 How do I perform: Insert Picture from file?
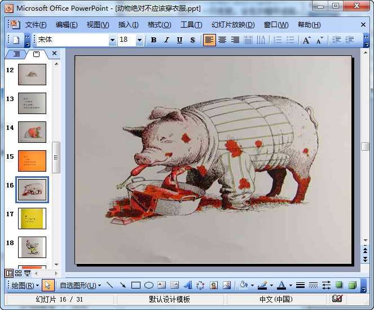[227, 285]
